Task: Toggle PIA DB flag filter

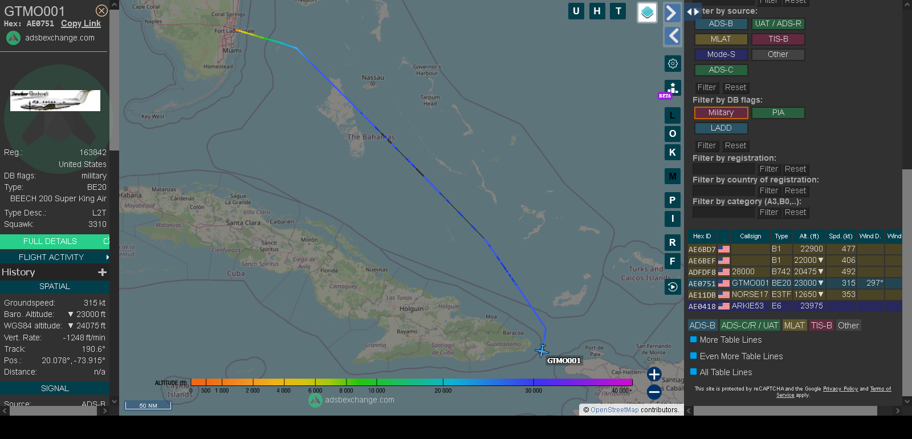Action: (778, 112)
